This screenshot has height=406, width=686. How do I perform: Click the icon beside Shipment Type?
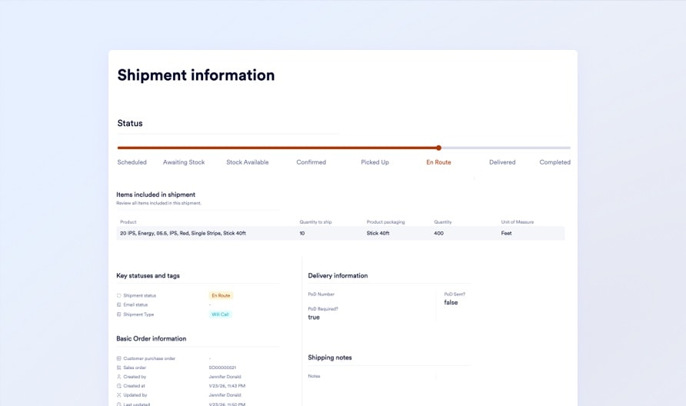pyautogui.click(x=118, y=314)
